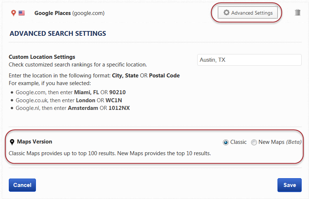This screenshot has height=199, width=309.
Task: Click the US flag icon
Action: [x=22, y=13]
